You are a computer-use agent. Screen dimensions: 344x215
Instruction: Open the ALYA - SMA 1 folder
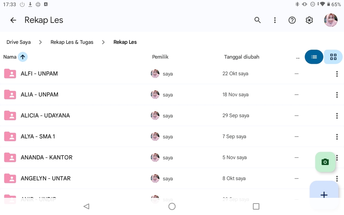coord(38,137)
